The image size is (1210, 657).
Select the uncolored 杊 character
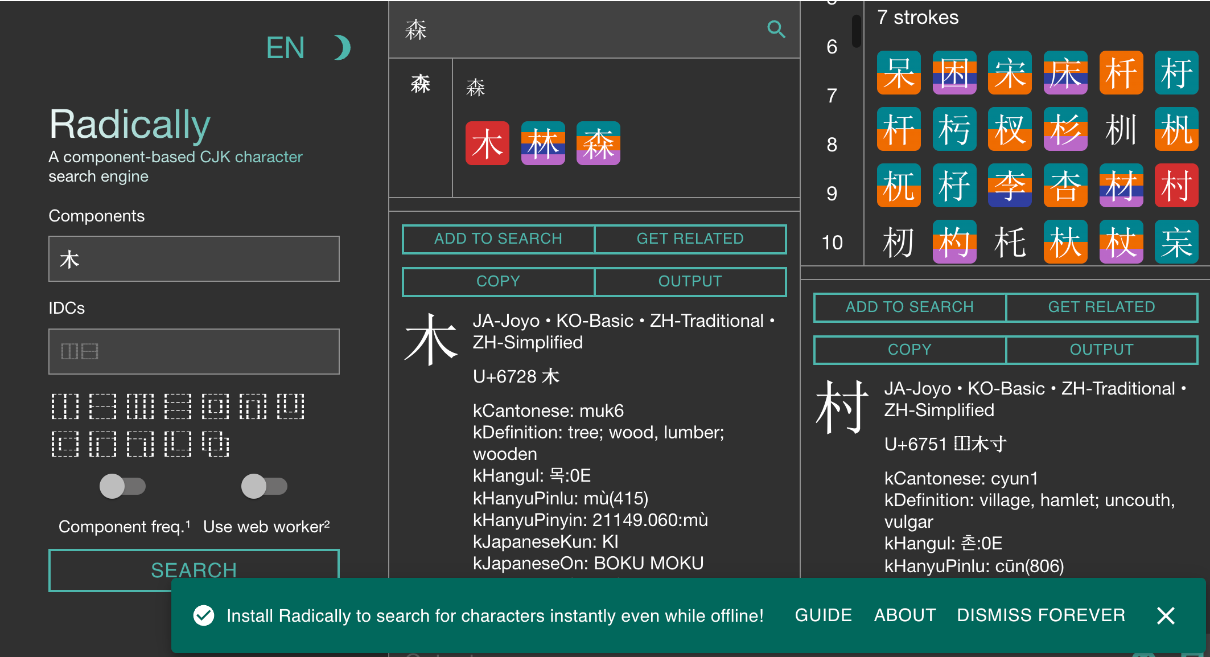(1121, 129)
